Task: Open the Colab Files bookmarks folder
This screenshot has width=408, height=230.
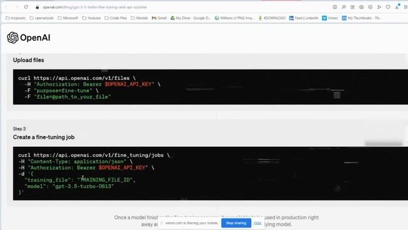Action: coord(116,18)
